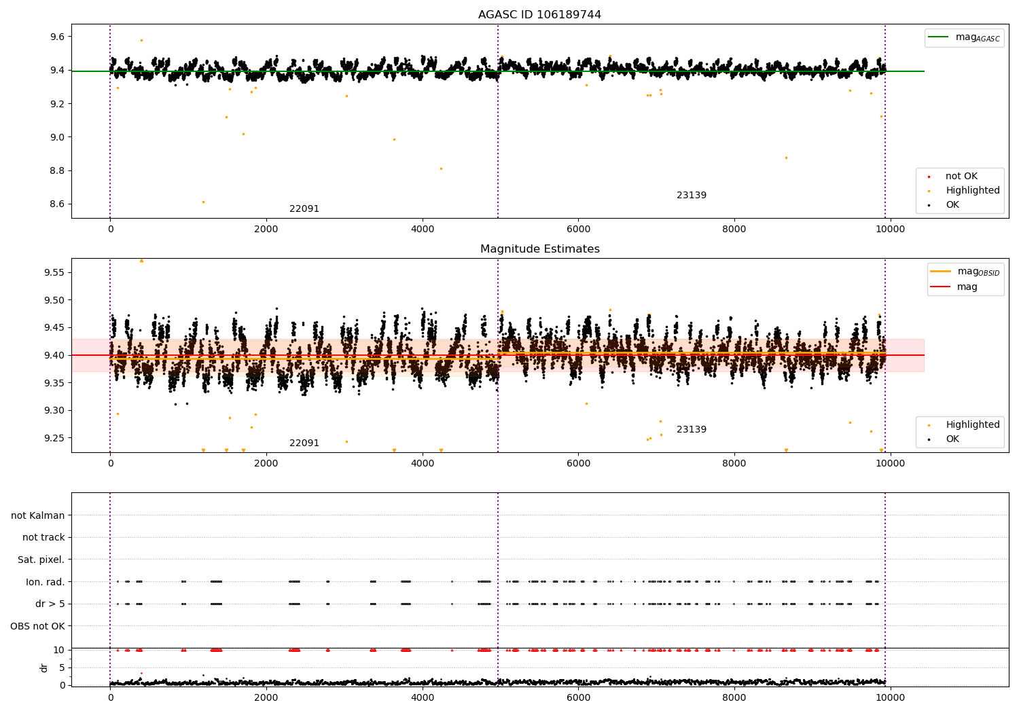The width and height of the screenshot is (1019, 713).
Task: Click the 'not track' row label
Action: [x=43, y=537]
